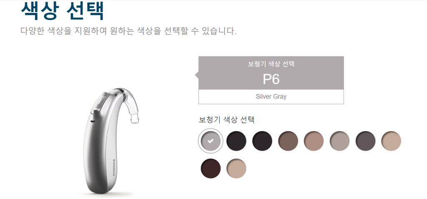Pick the sand beige swatch beside maroon

[236, 169]
